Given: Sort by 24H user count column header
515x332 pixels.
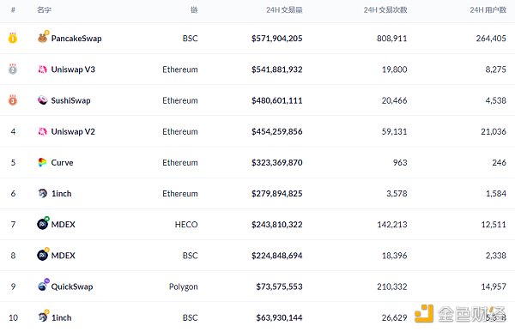Looking at the screenshot, I should [x=488, y=9].
